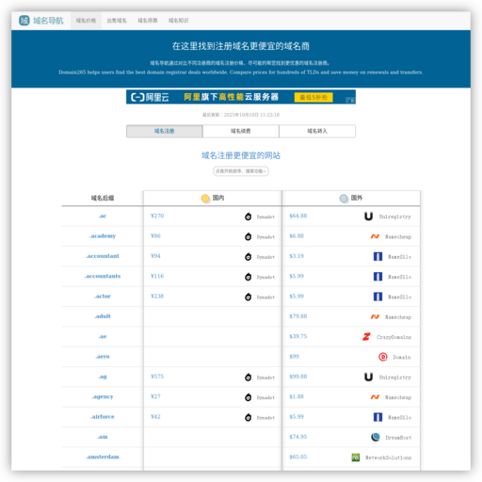
Task: Open the .airforce domain suffix link
Action: click(x=103, y=417)
